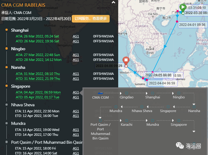Click the Nhava Sheva port stop bullet

click(x=6, y=105)
